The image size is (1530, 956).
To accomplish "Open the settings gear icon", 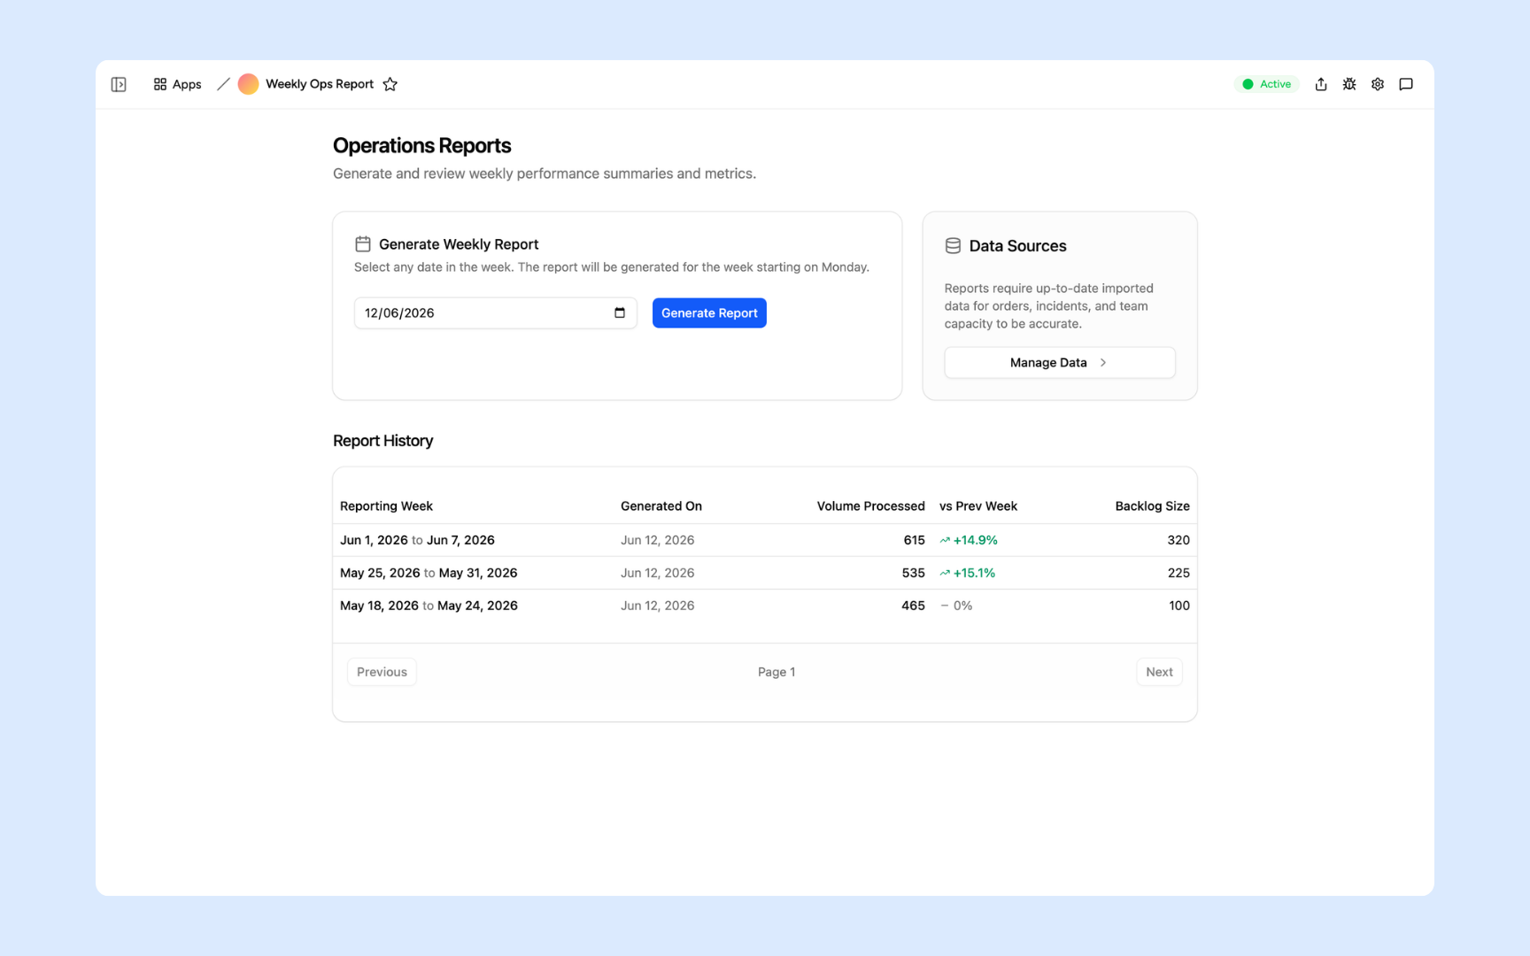I will point(1378,84).
